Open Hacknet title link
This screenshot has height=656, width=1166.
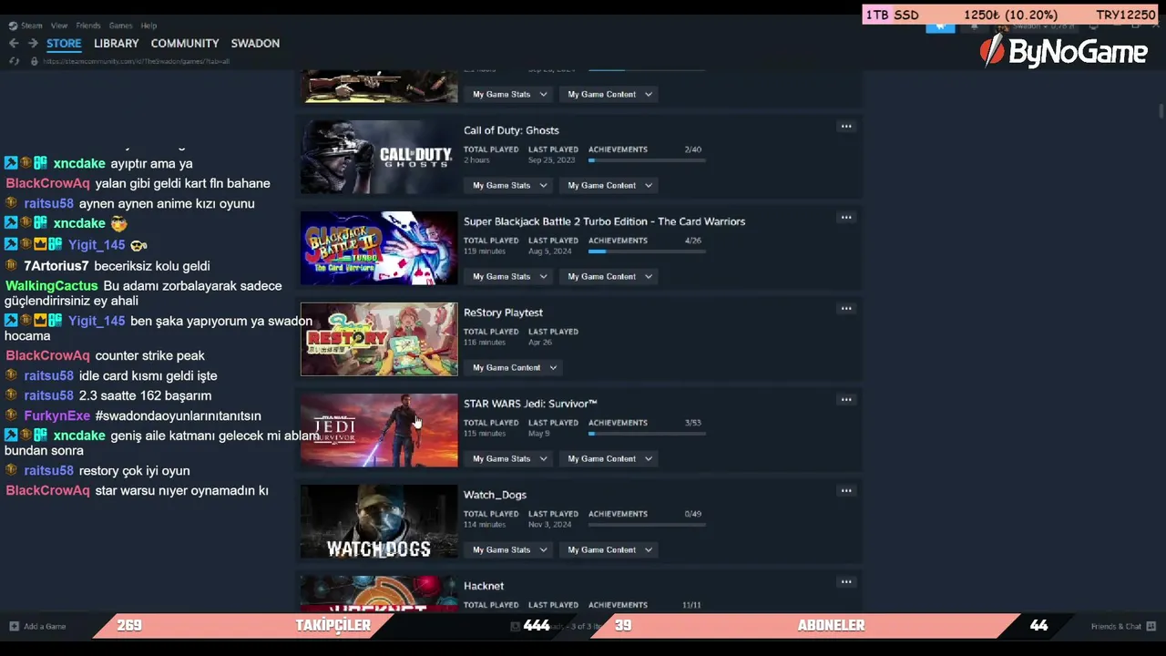point(484,586)
